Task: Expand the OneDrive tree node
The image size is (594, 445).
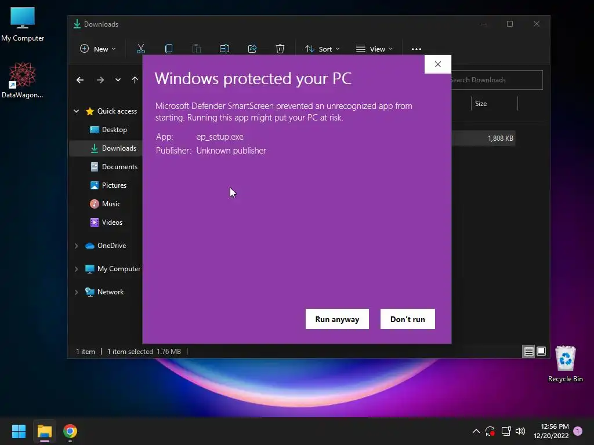Action: 76,246
